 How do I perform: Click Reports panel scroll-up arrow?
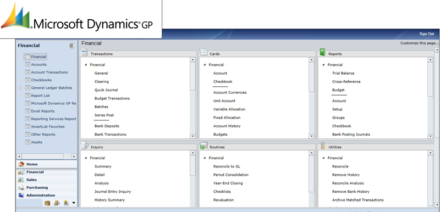(431, 60)
